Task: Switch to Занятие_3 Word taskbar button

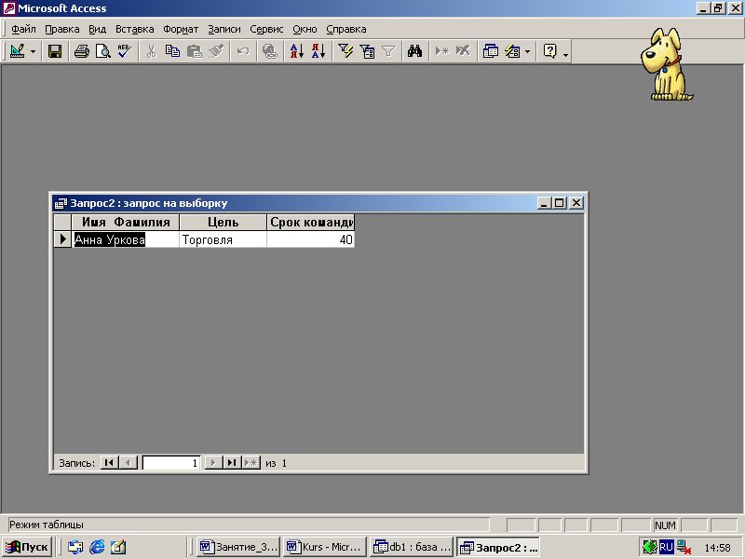Action: point(238,547)
